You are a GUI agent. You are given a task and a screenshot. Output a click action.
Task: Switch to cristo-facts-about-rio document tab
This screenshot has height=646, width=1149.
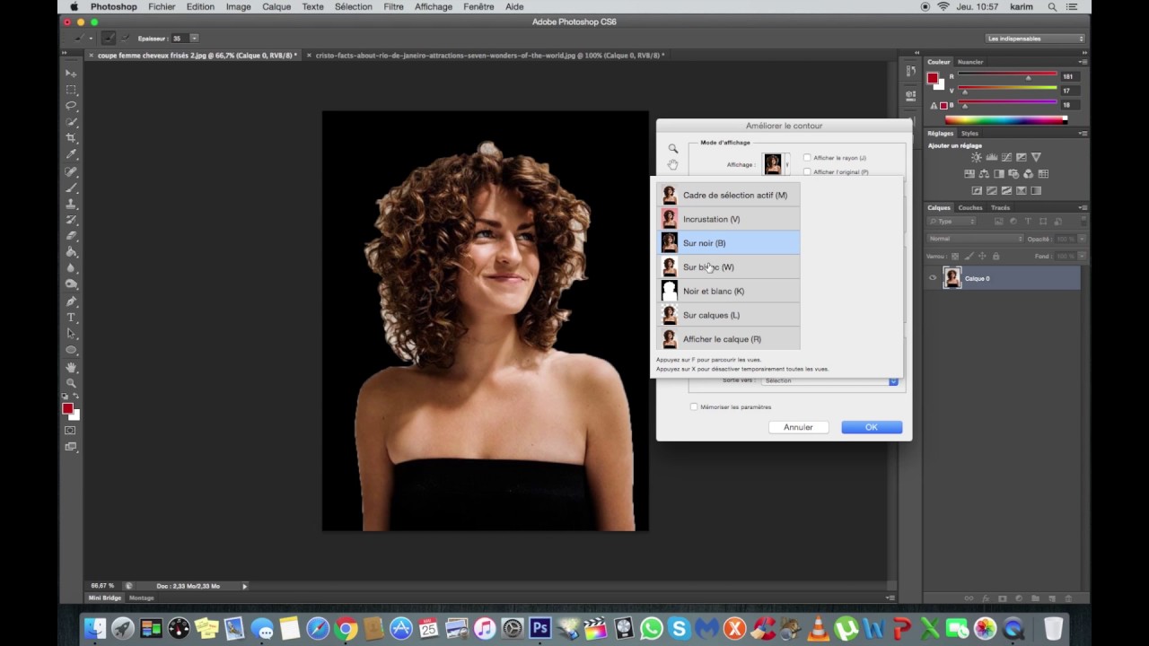[489, 55]
